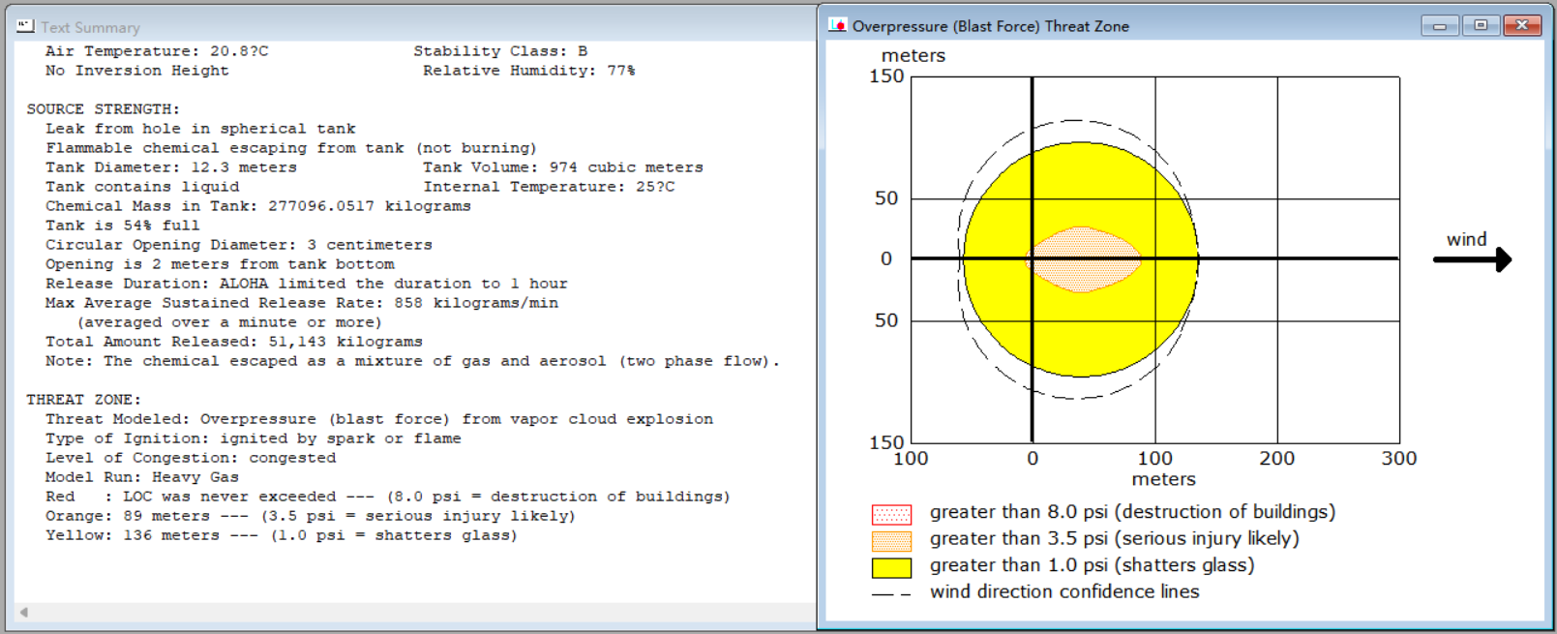Click the 'wind' label
The width and height of the screenshot is (1557, 634).
[1467, 239]
